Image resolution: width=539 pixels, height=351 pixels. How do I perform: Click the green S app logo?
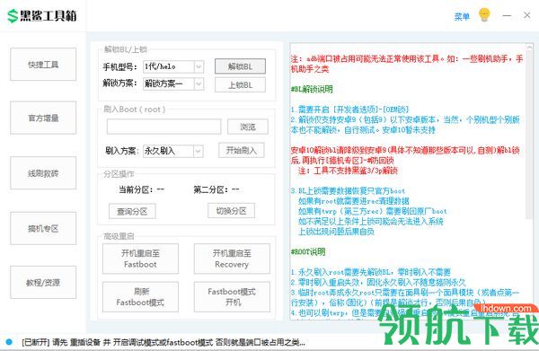[x=13, y=16]
